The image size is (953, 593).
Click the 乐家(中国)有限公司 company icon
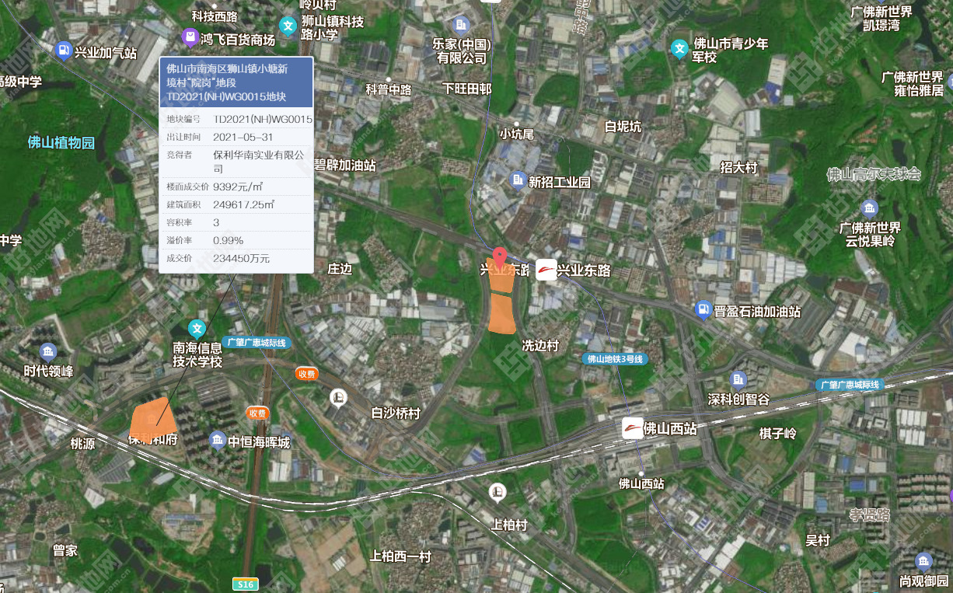tap(462, 24)
